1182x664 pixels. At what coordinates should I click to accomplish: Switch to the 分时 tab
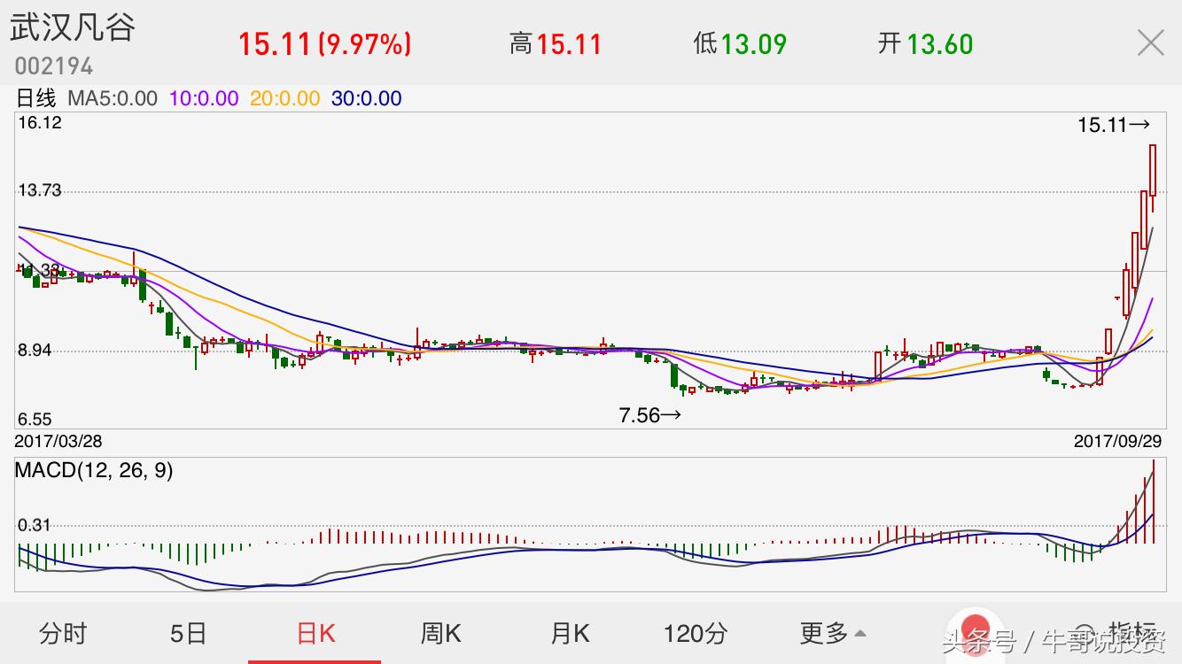coord(63,633)
